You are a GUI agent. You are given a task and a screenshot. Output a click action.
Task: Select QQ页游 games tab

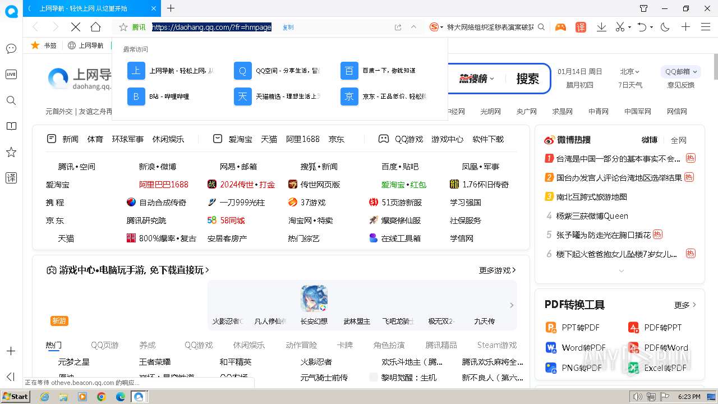105,345
